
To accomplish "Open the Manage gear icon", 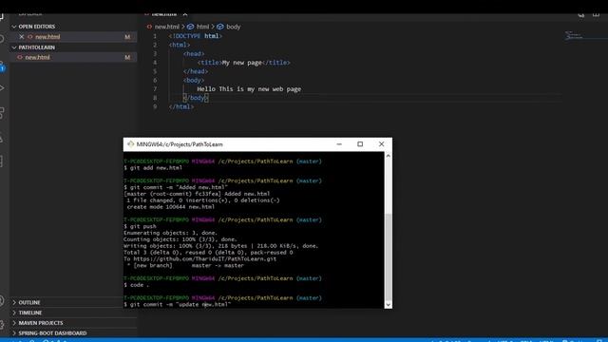I will pyautogui.click(x=2, y=325).
